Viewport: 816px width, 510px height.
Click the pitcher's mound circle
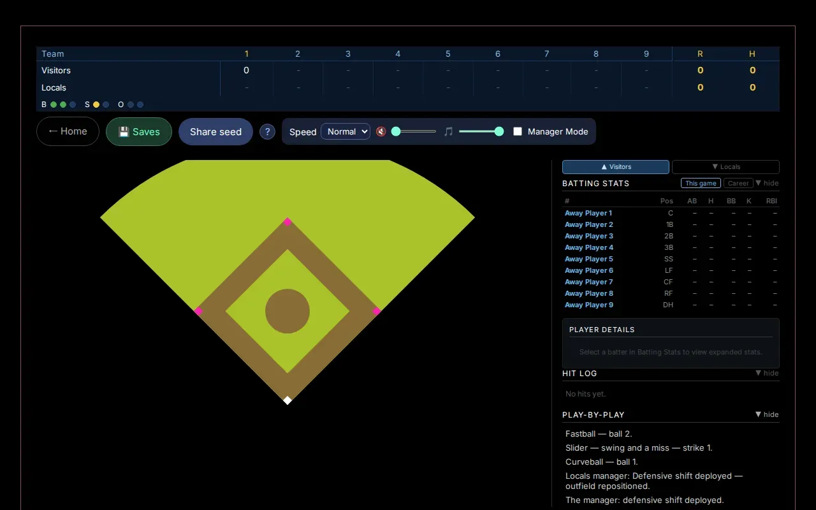click(288, 311)
